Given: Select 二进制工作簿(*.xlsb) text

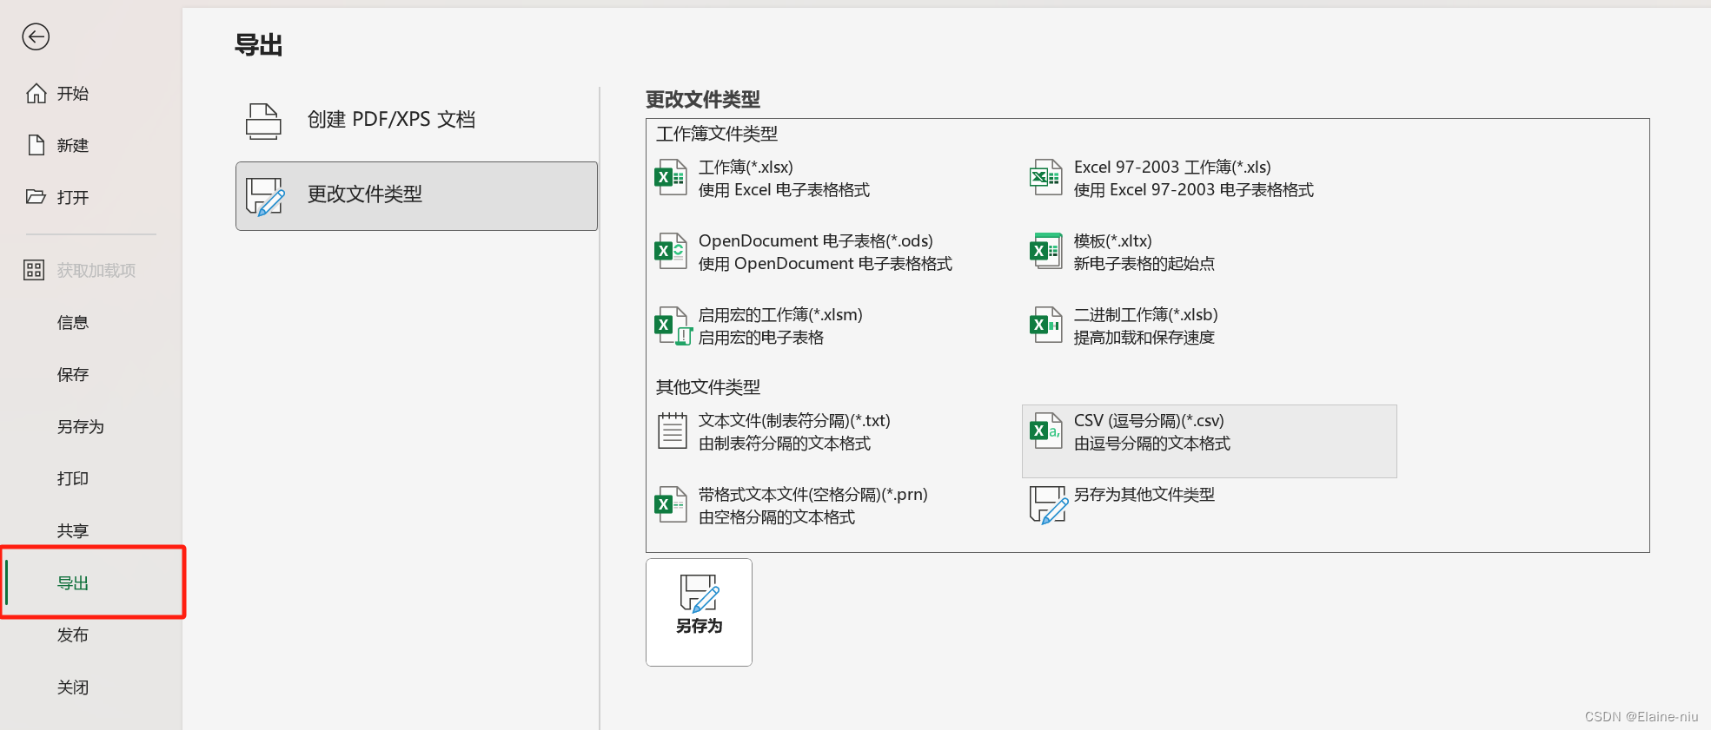Looking at the screenshot, I should click(1146, 314).
